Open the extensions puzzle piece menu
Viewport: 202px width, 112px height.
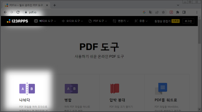(178, 12)
